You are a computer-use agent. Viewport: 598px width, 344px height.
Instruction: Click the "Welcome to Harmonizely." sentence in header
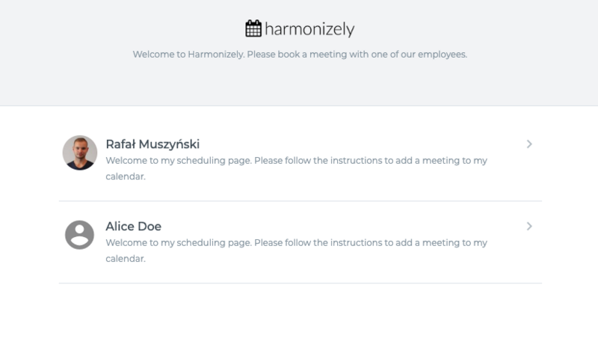coord(188,55)
